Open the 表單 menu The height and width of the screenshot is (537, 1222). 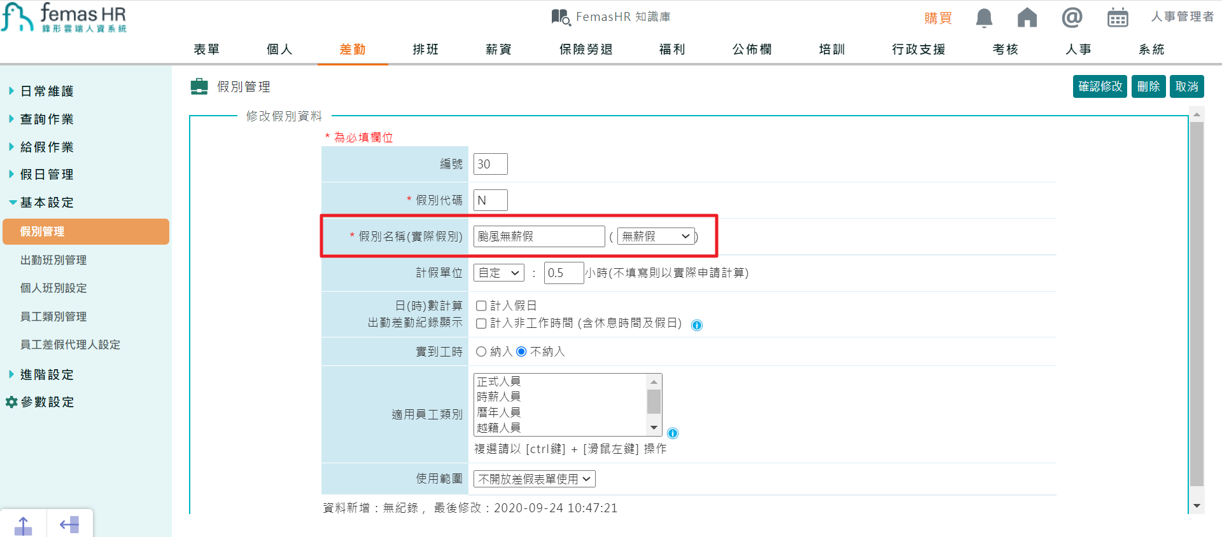click(207, 49)
